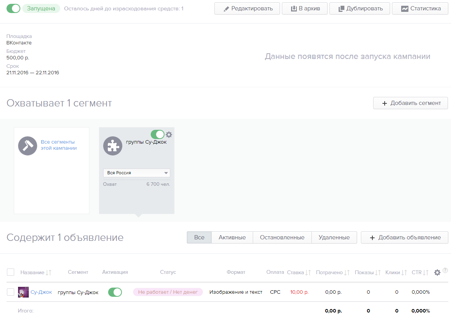The image size is (451, 319).
Task: Click plus icon on Добавить сегмент
Action: point(385,103)
